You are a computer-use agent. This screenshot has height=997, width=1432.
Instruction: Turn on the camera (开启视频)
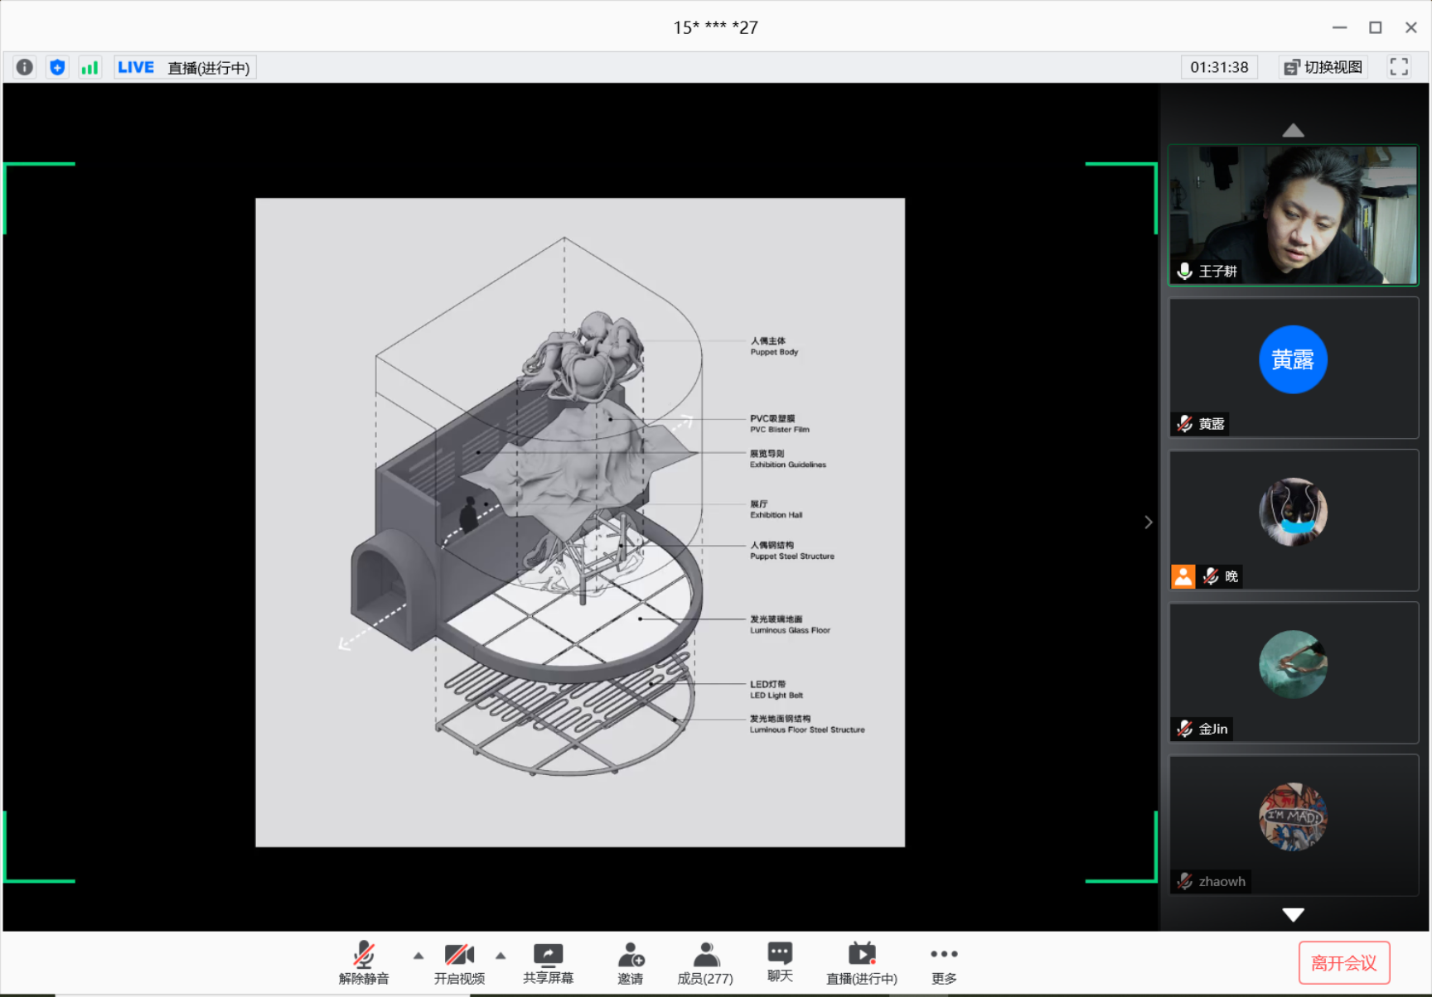tap(459, 964)
